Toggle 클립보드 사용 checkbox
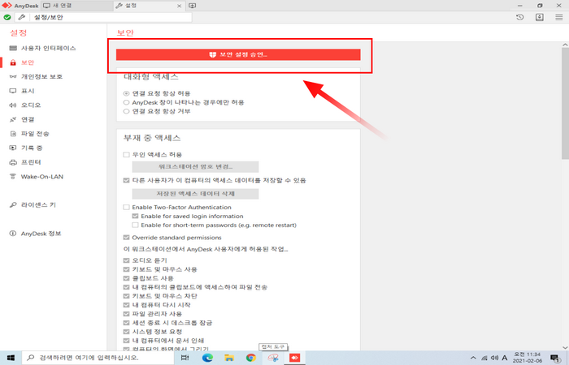The image size is (569, 365). [126, 278]
